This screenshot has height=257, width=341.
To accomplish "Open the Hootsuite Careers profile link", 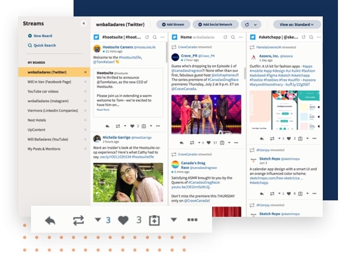I will pos(118,47).
